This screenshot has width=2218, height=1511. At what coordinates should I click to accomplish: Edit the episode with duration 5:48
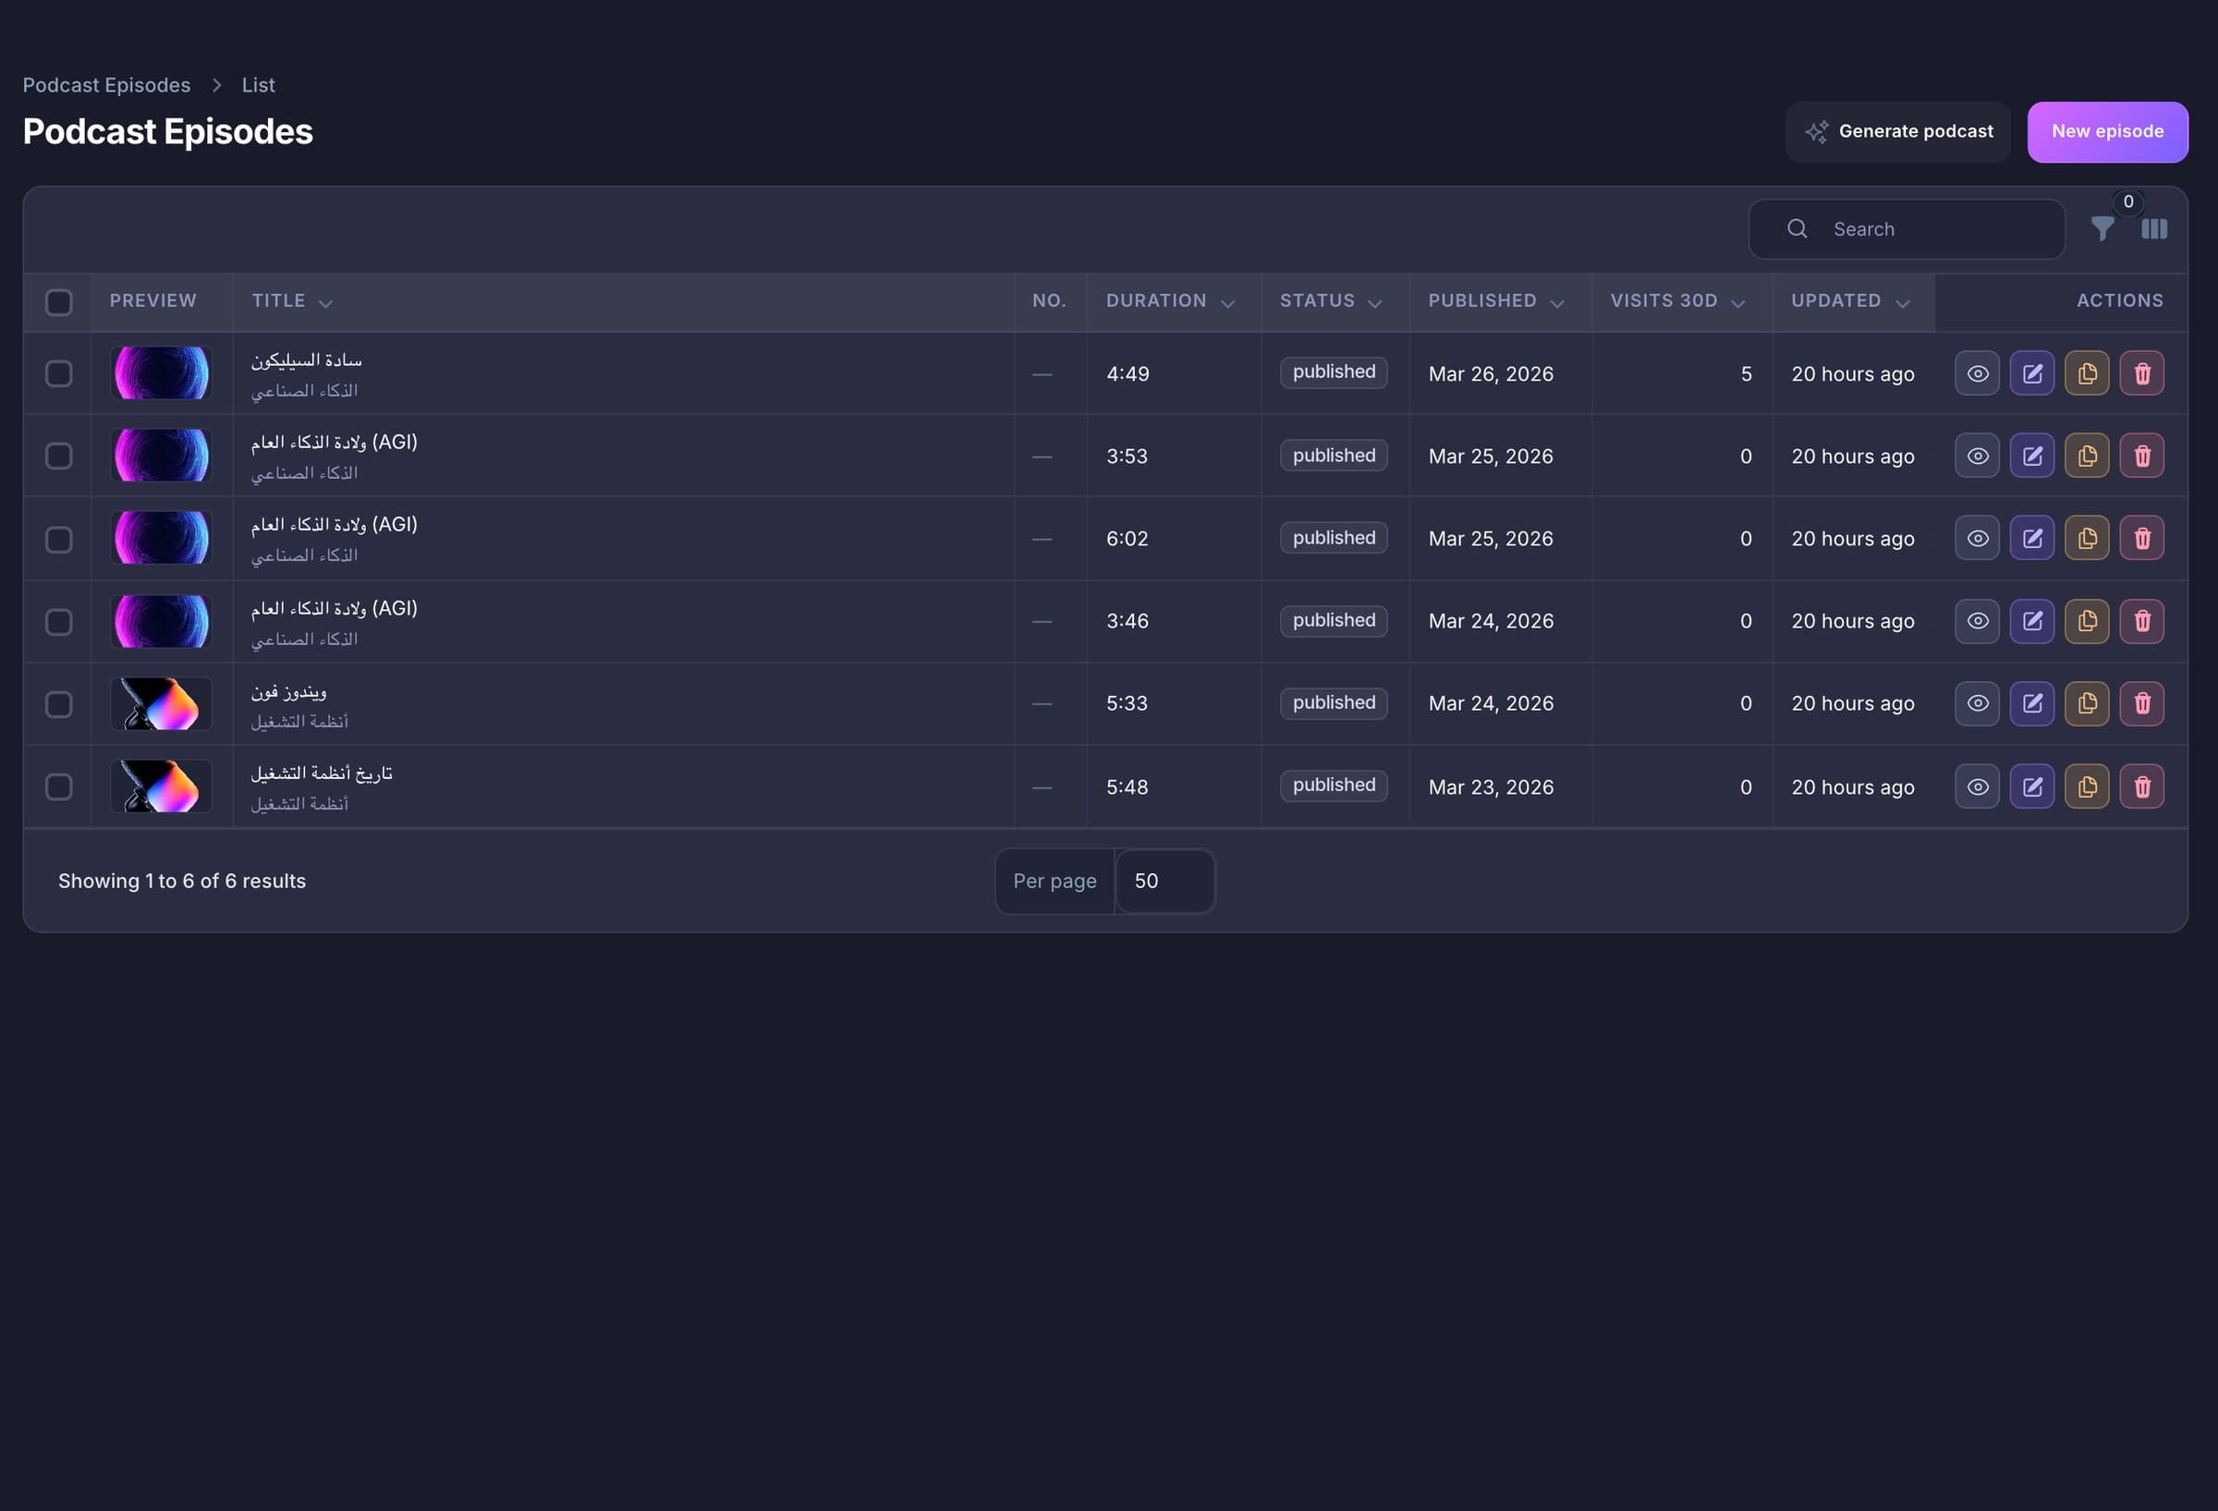2032,786
